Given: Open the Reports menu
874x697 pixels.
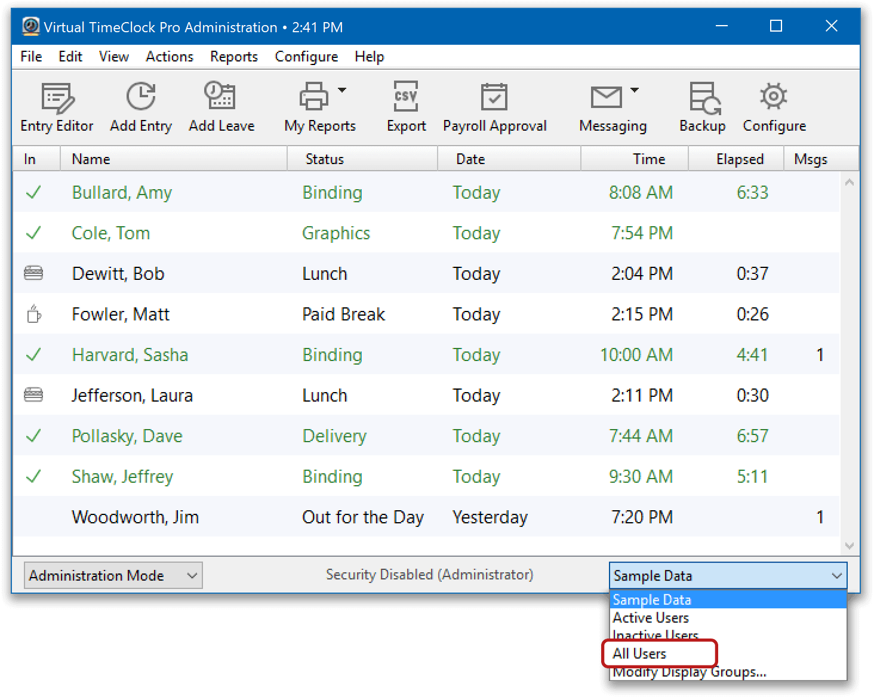Looking at the screenshot, I should pyautogui.click(x=233, y=56).
